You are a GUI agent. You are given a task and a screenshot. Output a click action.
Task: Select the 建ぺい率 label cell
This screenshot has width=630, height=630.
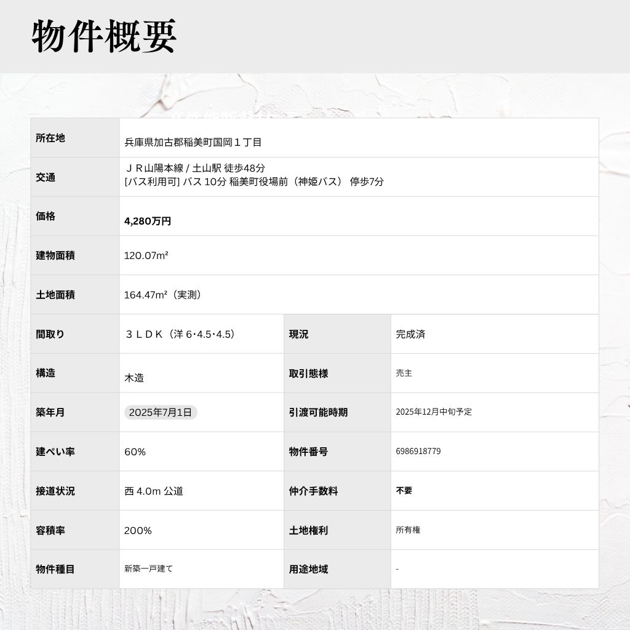(75, 452)
